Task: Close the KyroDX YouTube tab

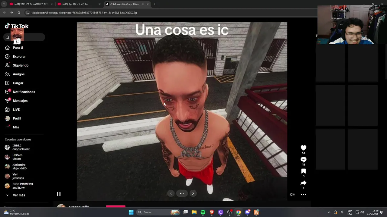Action: point(99,4)
